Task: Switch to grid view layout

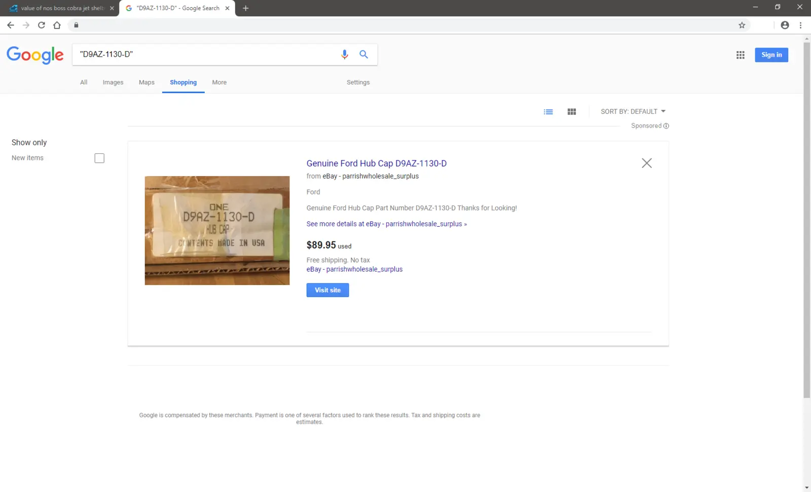Action: (x=572, y=112)
